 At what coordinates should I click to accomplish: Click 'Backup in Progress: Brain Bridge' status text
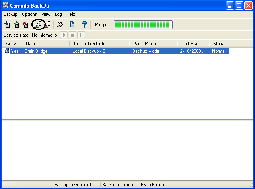pyautogui.click(x=133, y=185)
